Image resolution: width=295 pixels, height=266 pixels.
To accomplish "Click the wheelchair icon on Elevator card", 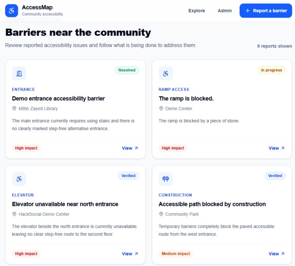I will point(19,179).
